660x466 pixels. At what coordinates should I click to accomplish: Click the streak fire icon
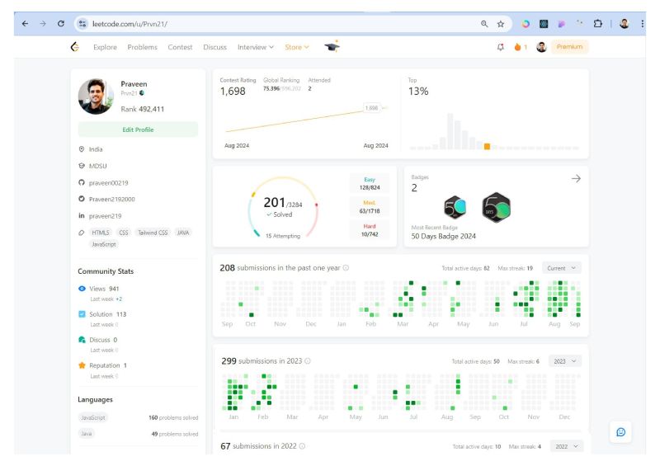click(x=517, y=47)
